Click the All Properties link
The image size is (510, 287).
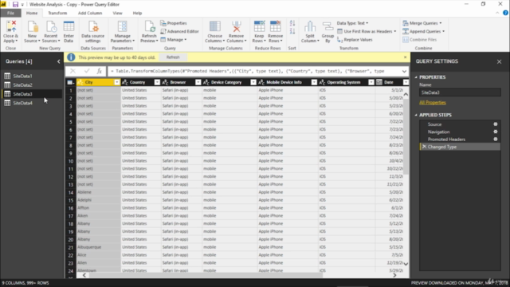click(x=433, y=103)
